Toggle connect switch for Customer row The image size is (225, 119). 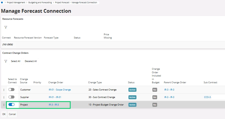[x=11, y=89]
